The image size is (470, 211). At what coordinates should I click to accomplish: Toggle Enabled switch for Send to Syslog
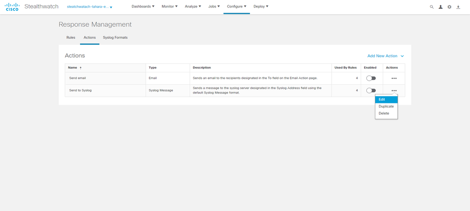click(x=371, y=90)
